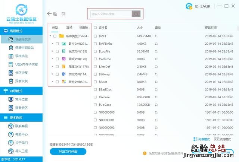The image size is (239, 162).
Task: Switch to the 路径 tab in left panel
Action: point(69,28)
